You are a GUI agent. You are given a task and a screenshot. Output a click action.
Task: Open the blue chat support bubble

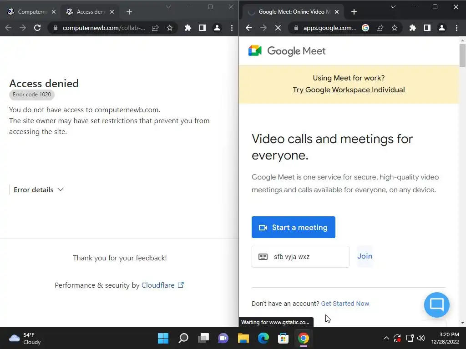(436, 305)
